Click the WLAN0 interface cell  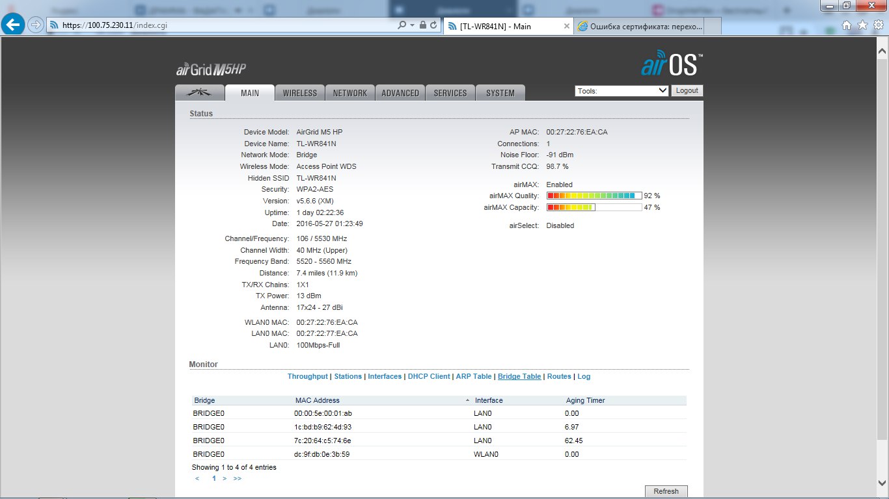[486, 454]
